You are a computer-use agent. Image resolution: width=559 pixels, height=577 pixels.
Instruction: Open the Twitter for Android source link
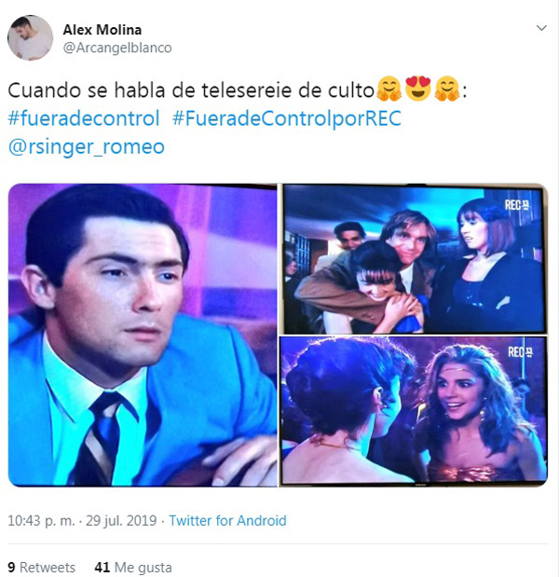coord(227,521)
